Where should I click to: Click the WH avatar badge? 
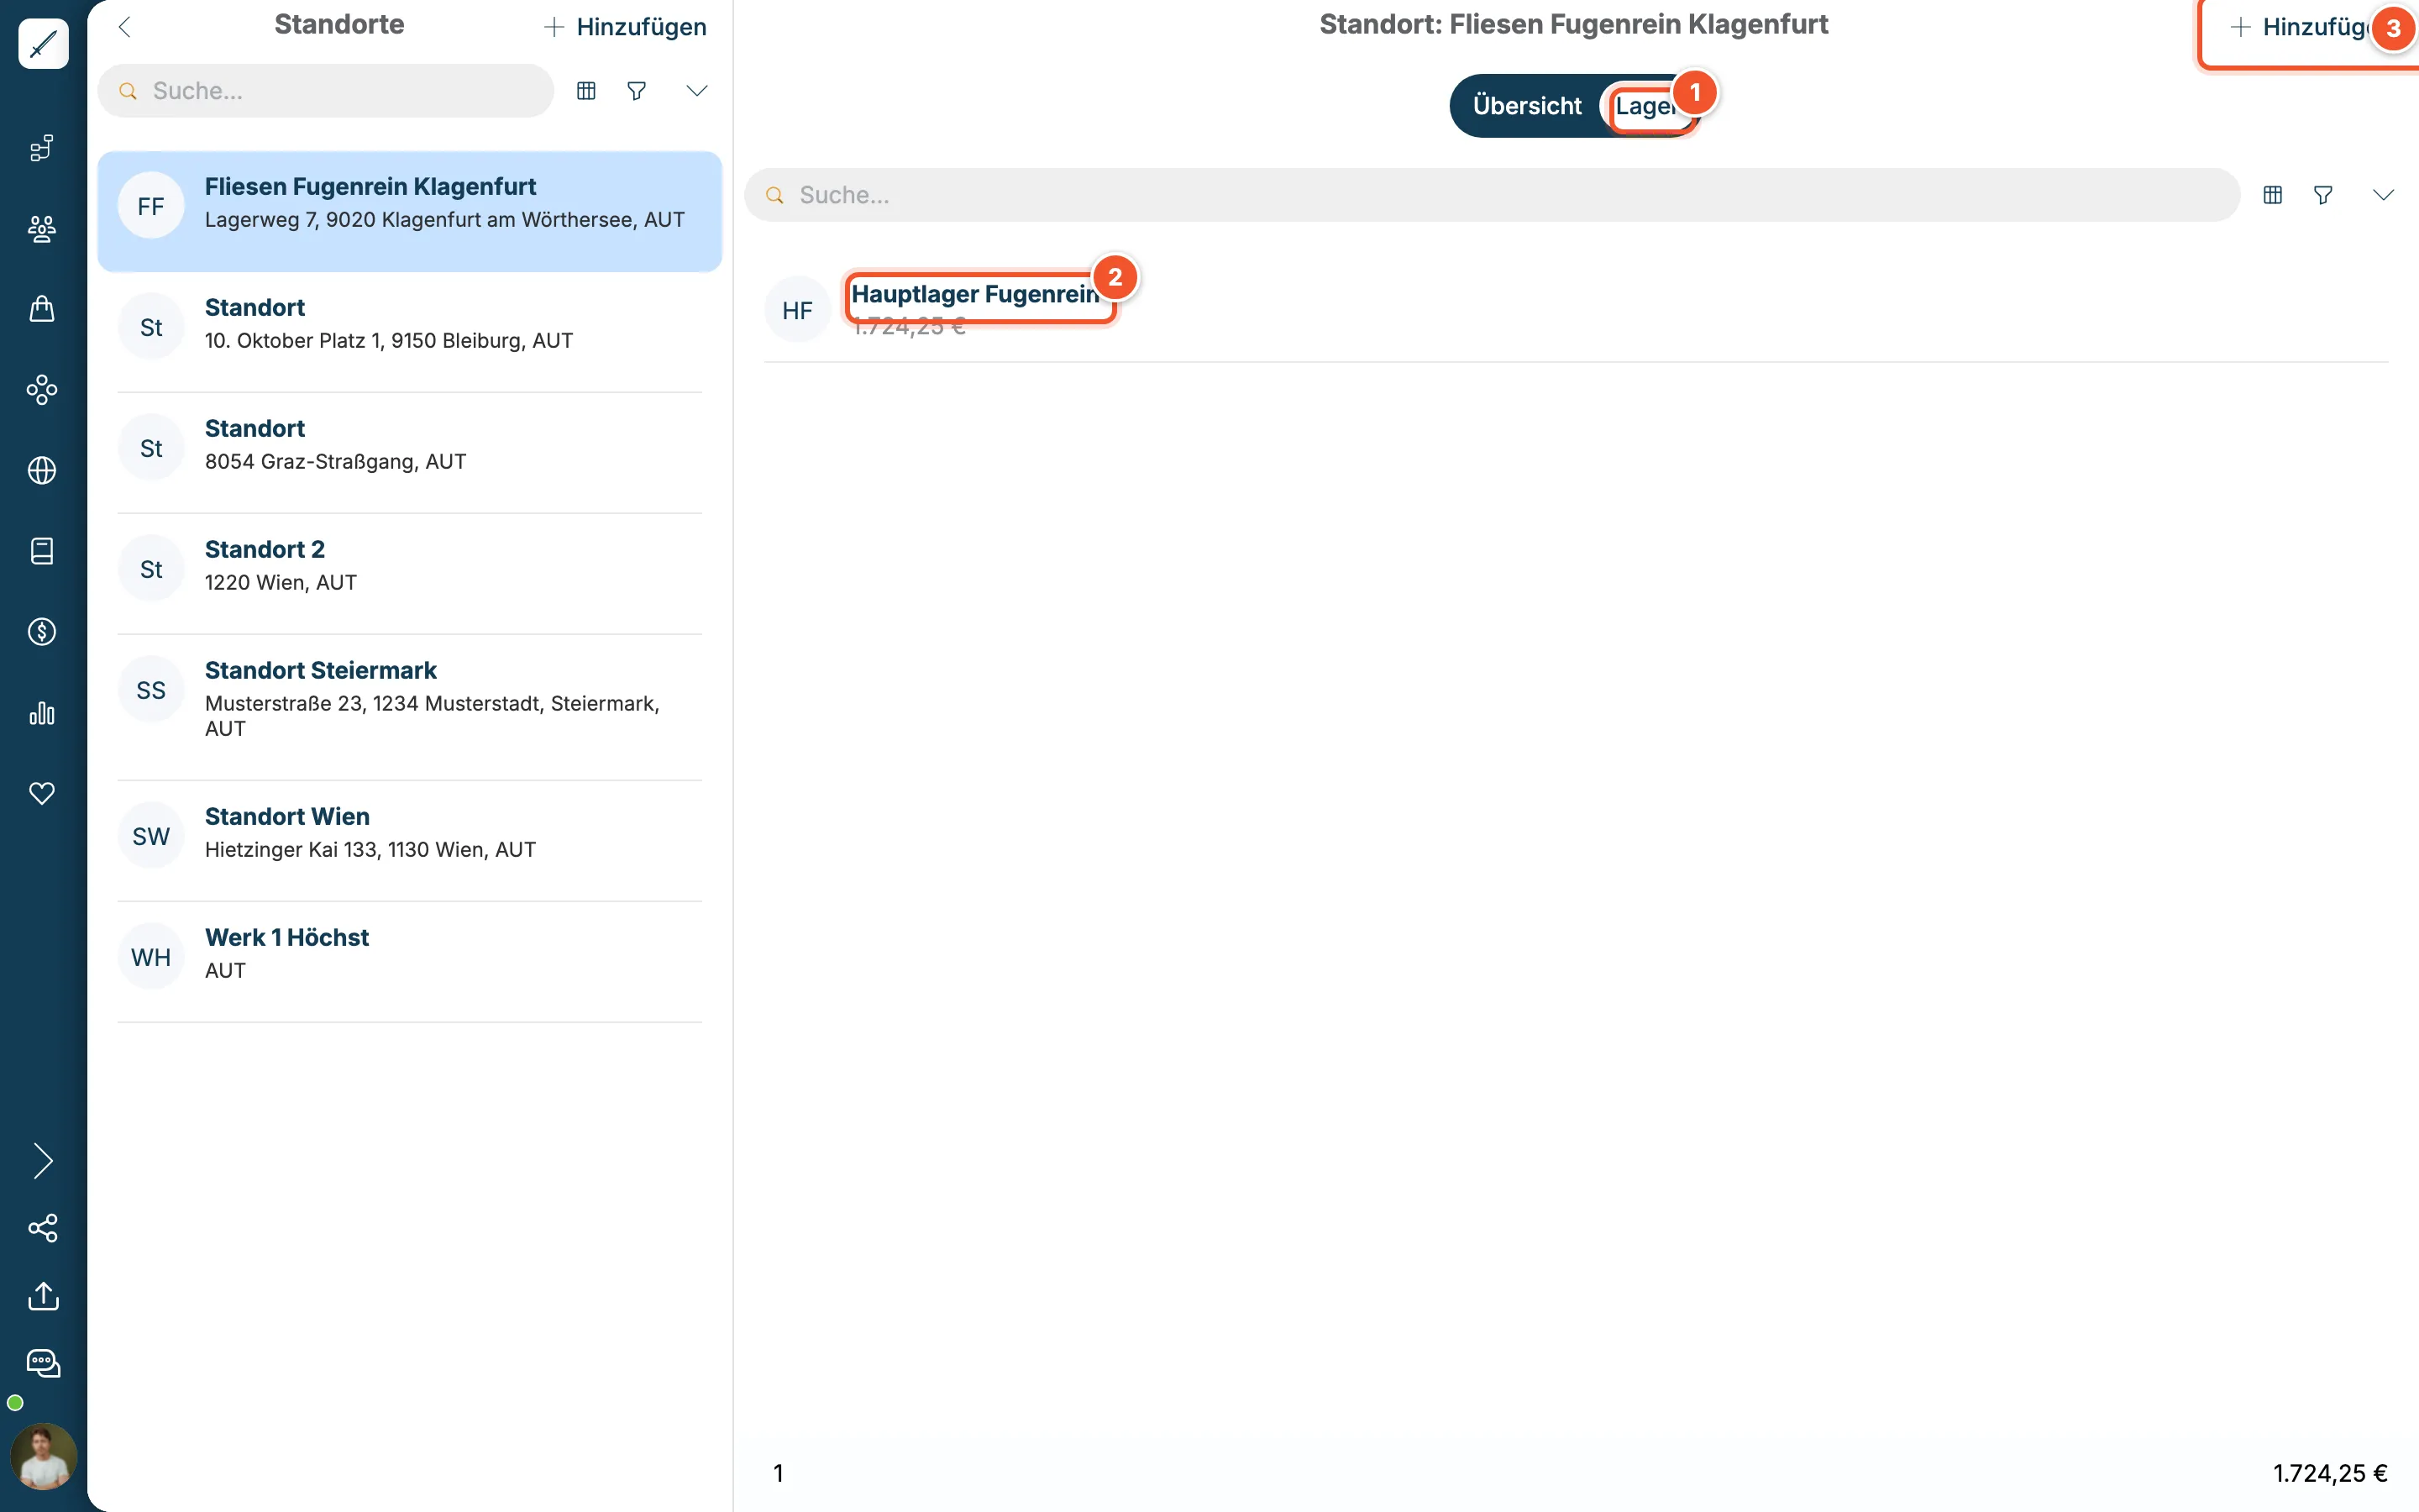(151, 957)
